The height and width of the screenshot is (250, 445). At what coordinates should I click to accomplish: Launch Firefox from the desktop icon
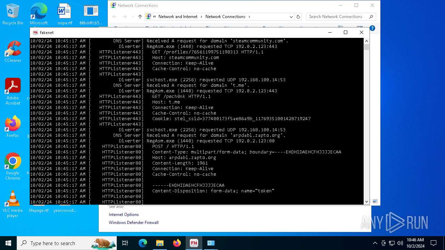coord(13,127)
